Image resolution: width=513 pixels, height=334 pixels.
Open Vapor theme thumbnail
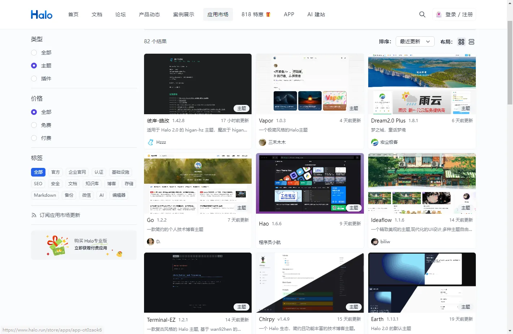point(310,84)
